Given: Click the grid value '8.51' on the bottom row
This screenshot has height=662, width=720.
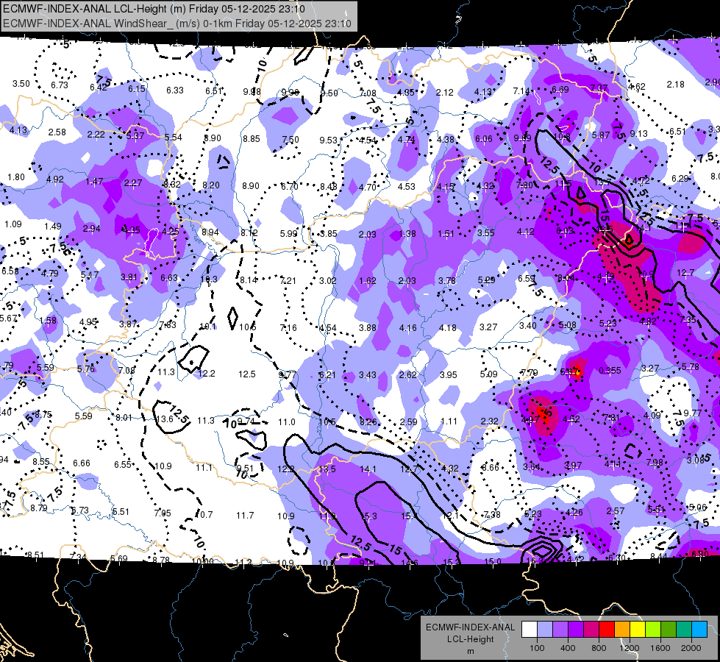Looking at the screenshot, I should [35, 555].
